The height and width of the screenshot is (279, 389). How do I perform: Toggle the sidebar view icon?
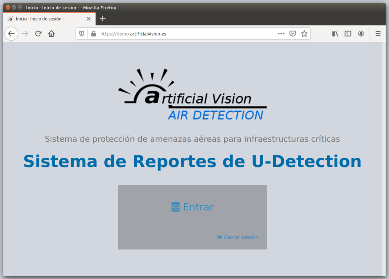pos(348,34)
